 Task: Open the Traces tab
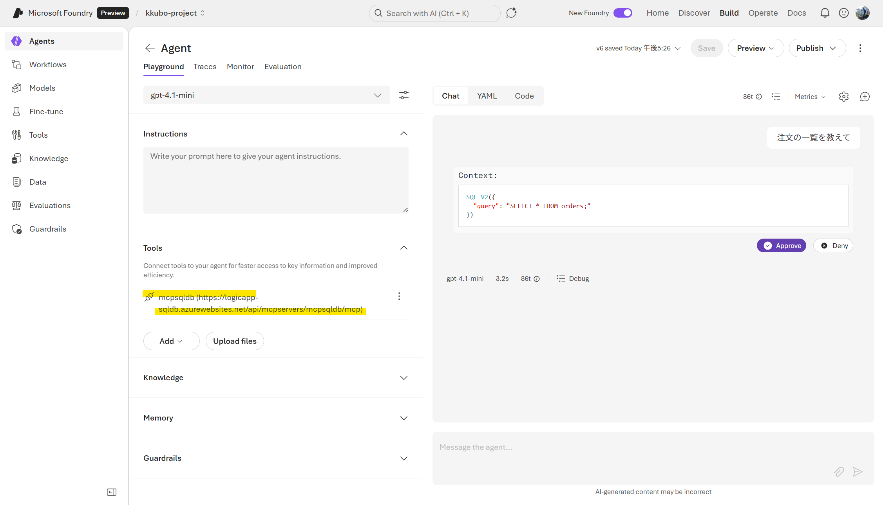[x=204, y=66]
